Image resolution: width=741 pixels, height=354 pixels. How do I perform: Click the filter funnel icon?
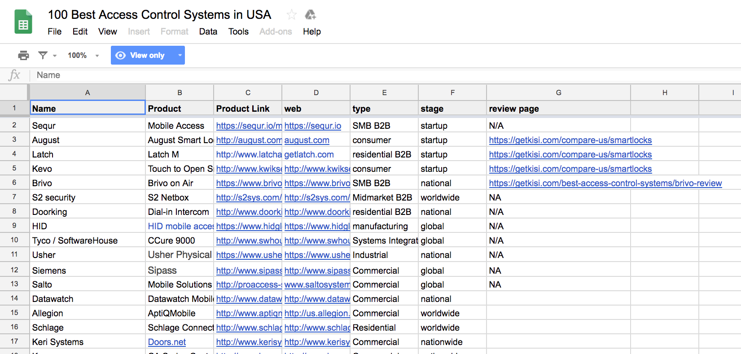tap(43, 55)
